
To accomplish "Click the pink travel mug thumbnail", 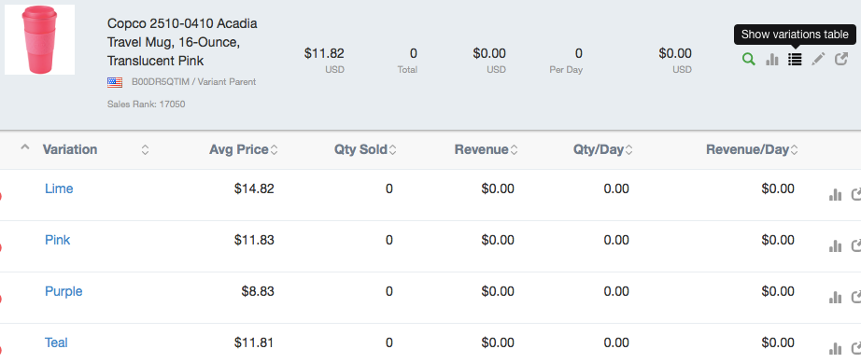I will tap(39, 39).
